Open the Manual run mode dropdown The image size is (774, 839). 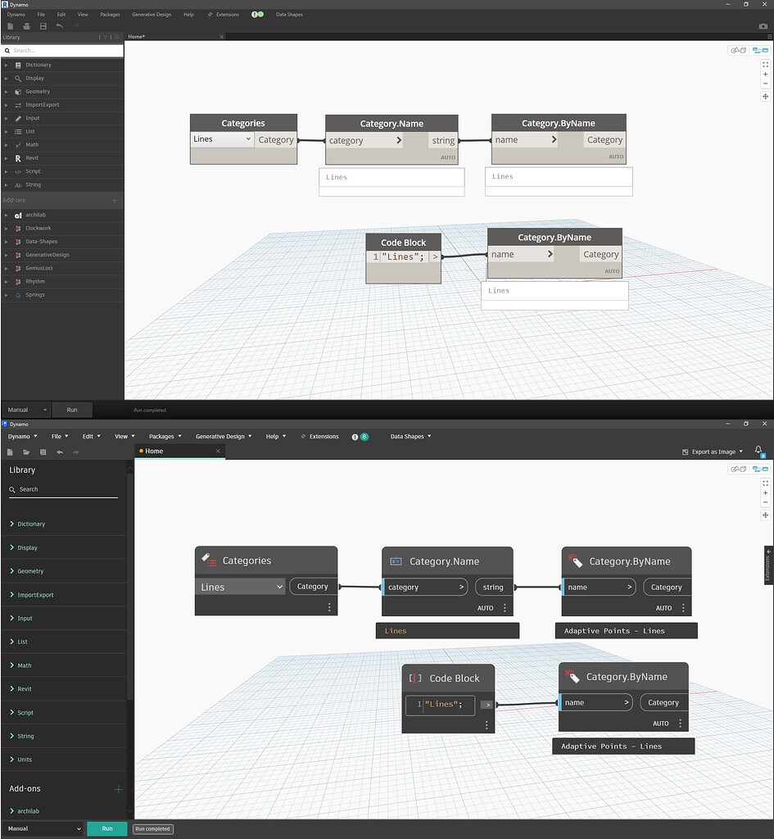(x=43, y=828)
